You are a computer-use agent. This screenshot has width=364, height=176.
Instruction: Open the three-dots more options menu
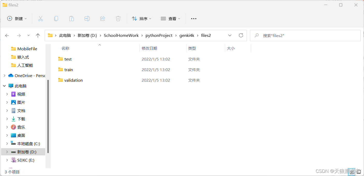pos(194,19)
